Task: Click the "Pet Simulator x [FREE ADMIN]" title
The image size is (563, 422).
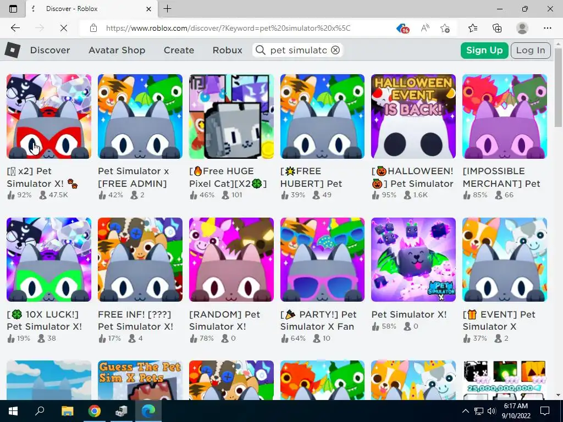Action: tap(133, 177)
